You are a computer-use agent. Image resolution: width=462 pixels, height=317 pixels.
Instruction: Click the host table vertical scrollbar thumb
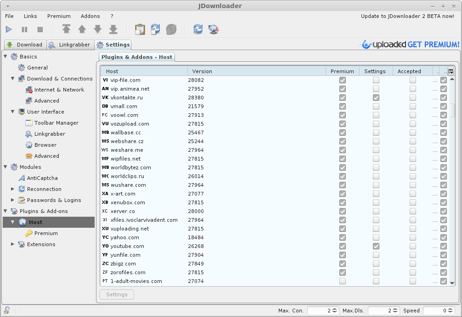pos(452,110)
